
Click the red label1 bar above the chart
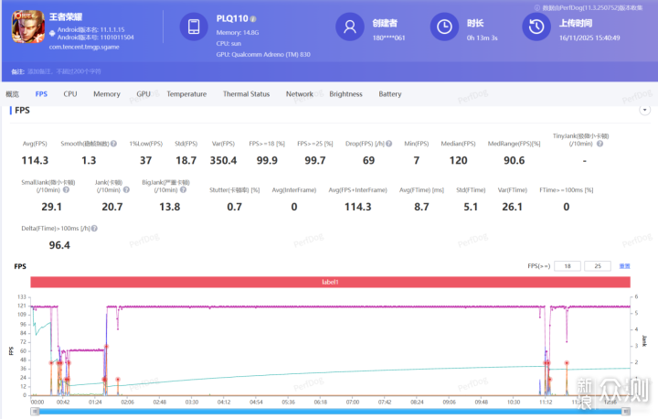[330, 283]
